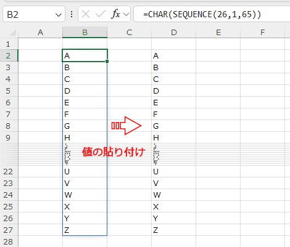
Task: Select row 26 header
Action: 9,218
